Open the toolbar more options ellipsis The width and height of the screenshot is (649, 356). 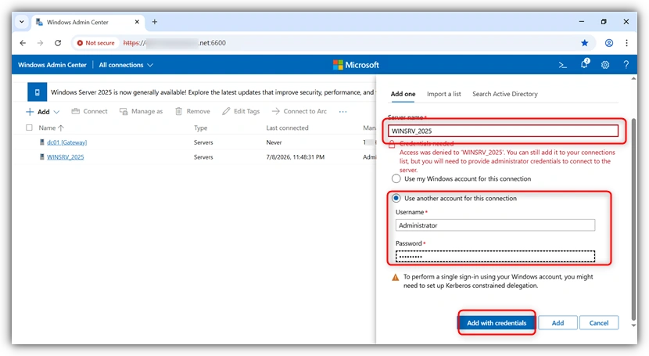(342, 112)
